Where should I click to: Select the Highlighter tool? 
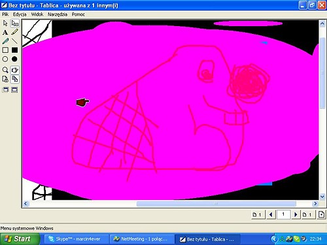tap(14, 32)
